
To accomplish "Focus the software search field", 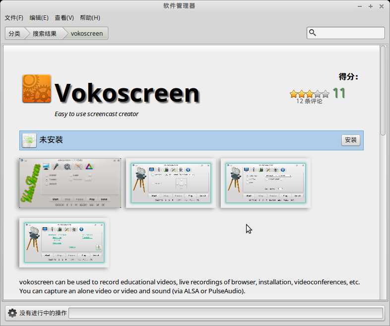I will [x=346, y=33].
